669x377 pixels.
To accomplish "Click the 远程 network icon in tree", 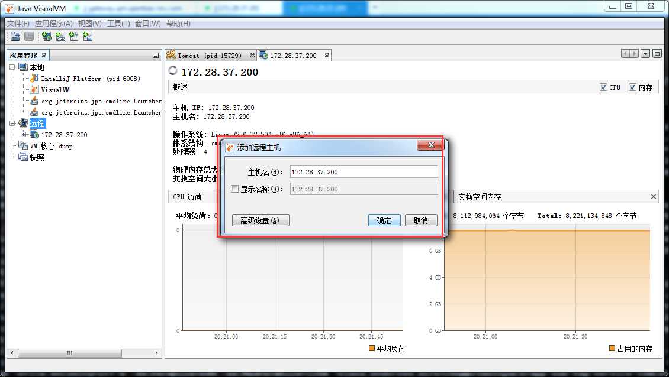I will click(23, 123).
